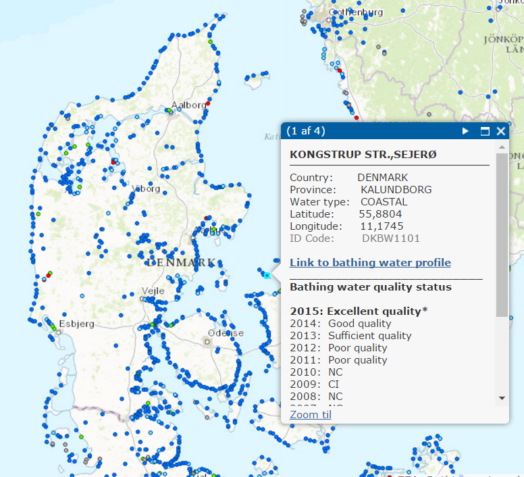Select the highlighted cyan map marker
The width and height of the screenshot is (524, 477).
coord(267,275)
